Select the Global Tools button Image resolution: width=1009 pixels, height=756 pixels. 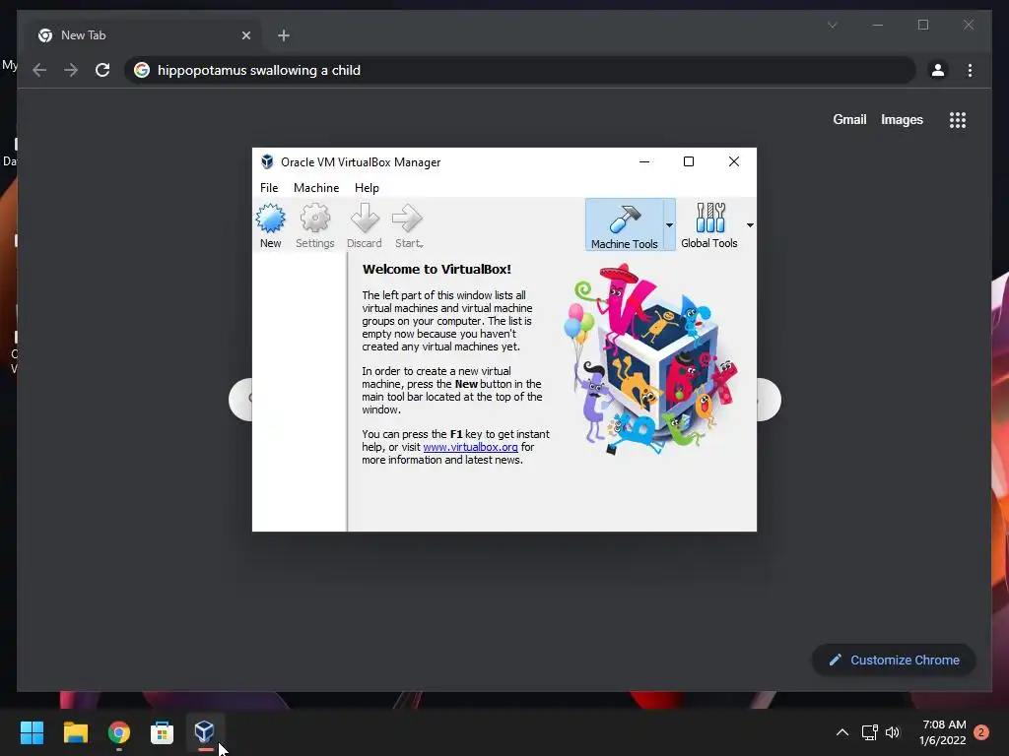pyautogui.click(x=709, y=225)
